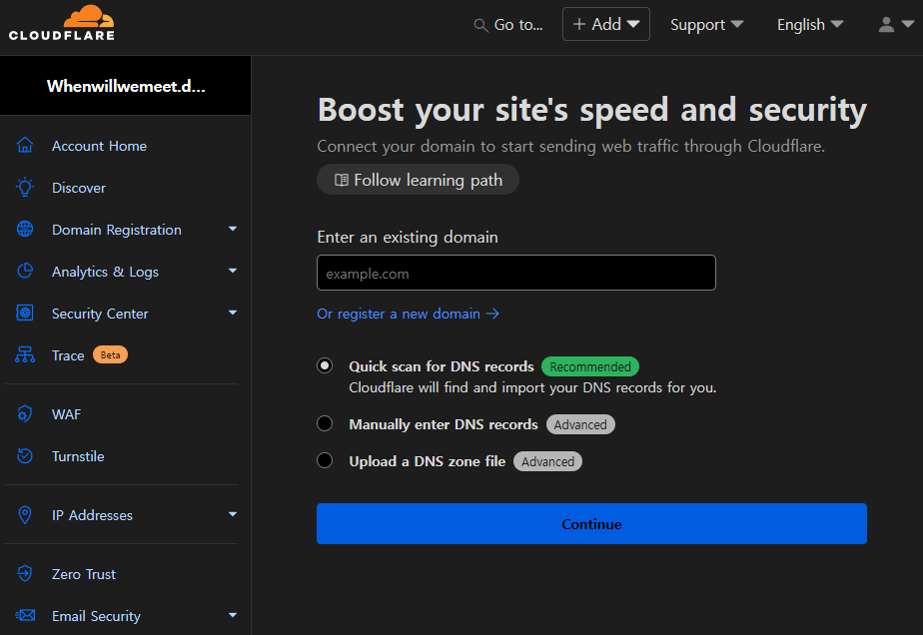Click the Recommended badge
Screen dimensions: 923x635
pos(589,366)
